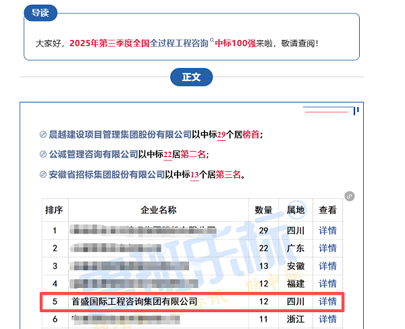Click 详情 for rank 3 Anhui row
This screenshot has height=329, width=405.
point(327,266)
